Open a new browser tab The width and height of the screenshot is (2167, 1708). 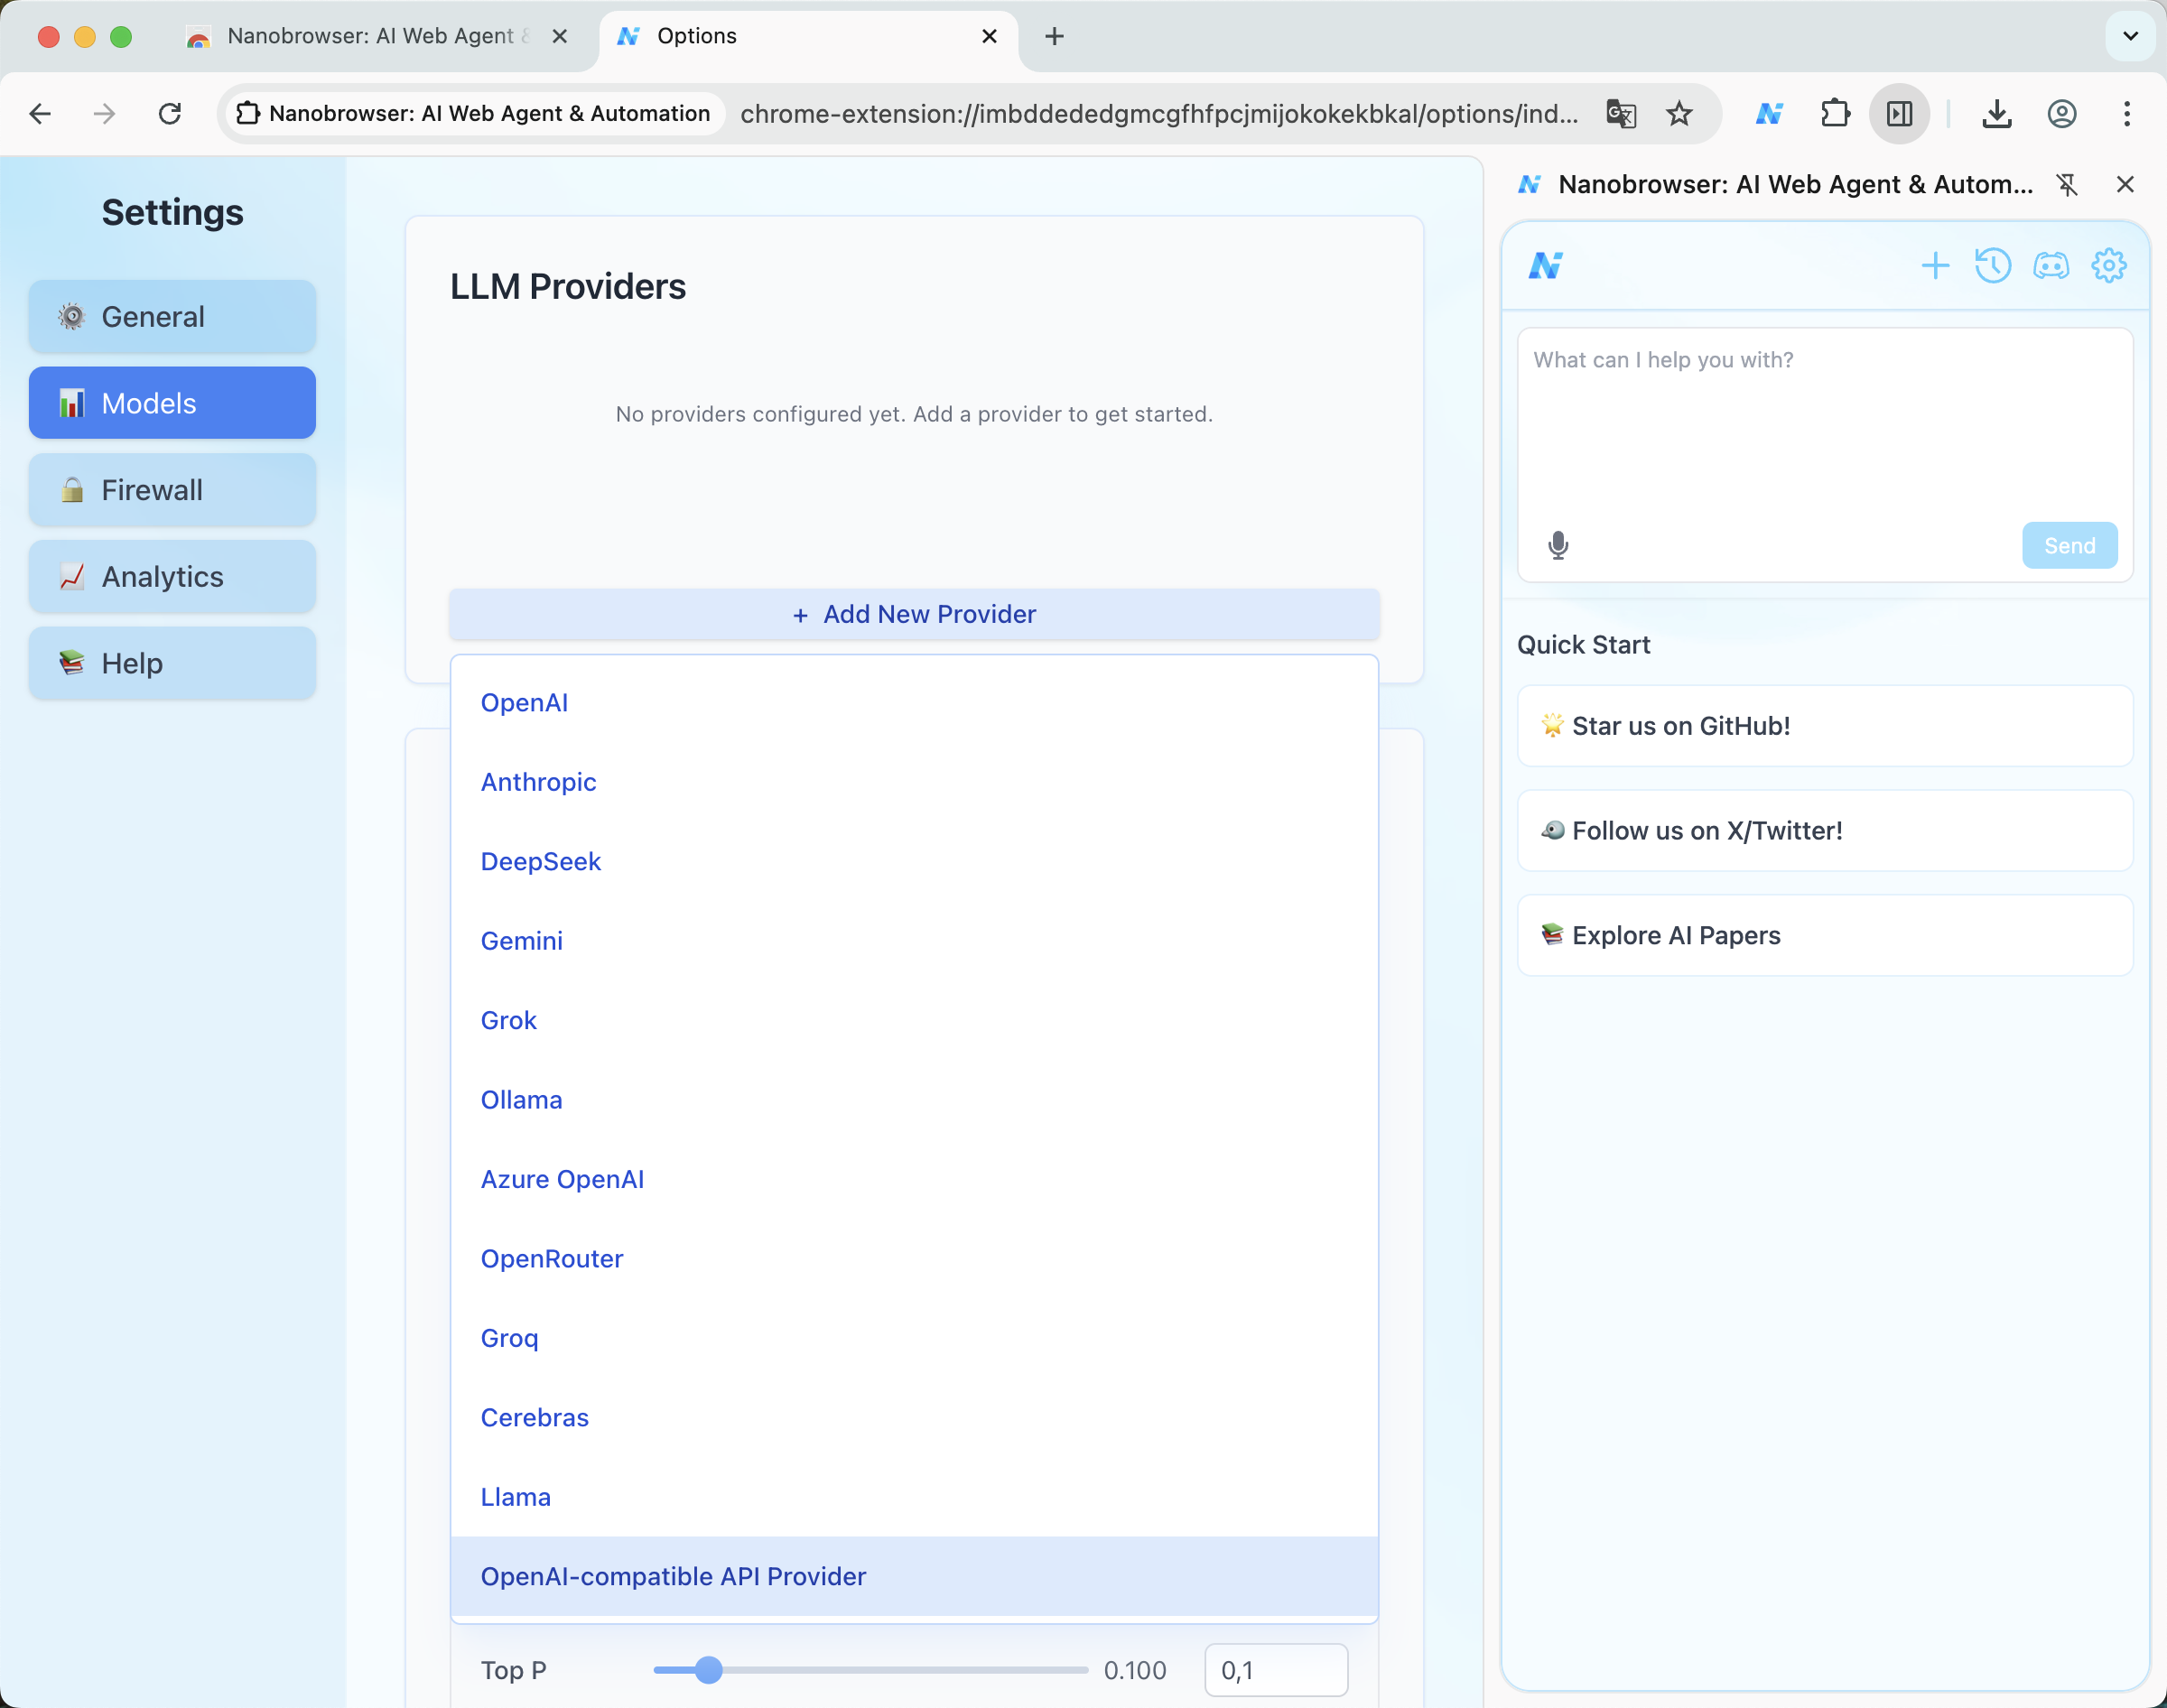1054,37
